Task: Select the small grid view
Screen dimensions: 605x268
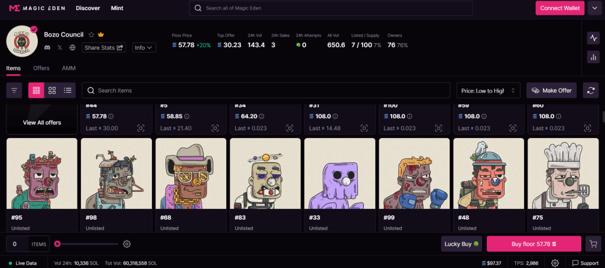Action: [36, 90]
